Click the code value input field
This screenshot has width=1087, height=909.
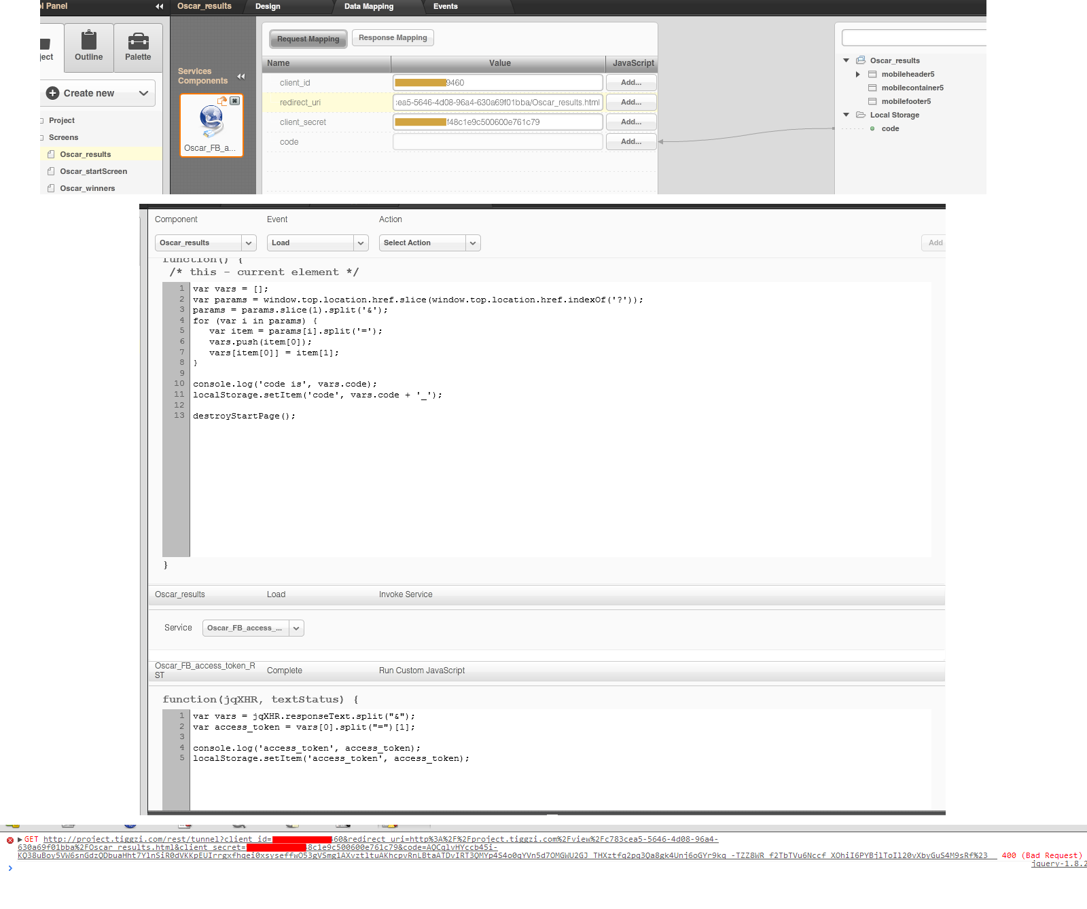coord(497,142)
